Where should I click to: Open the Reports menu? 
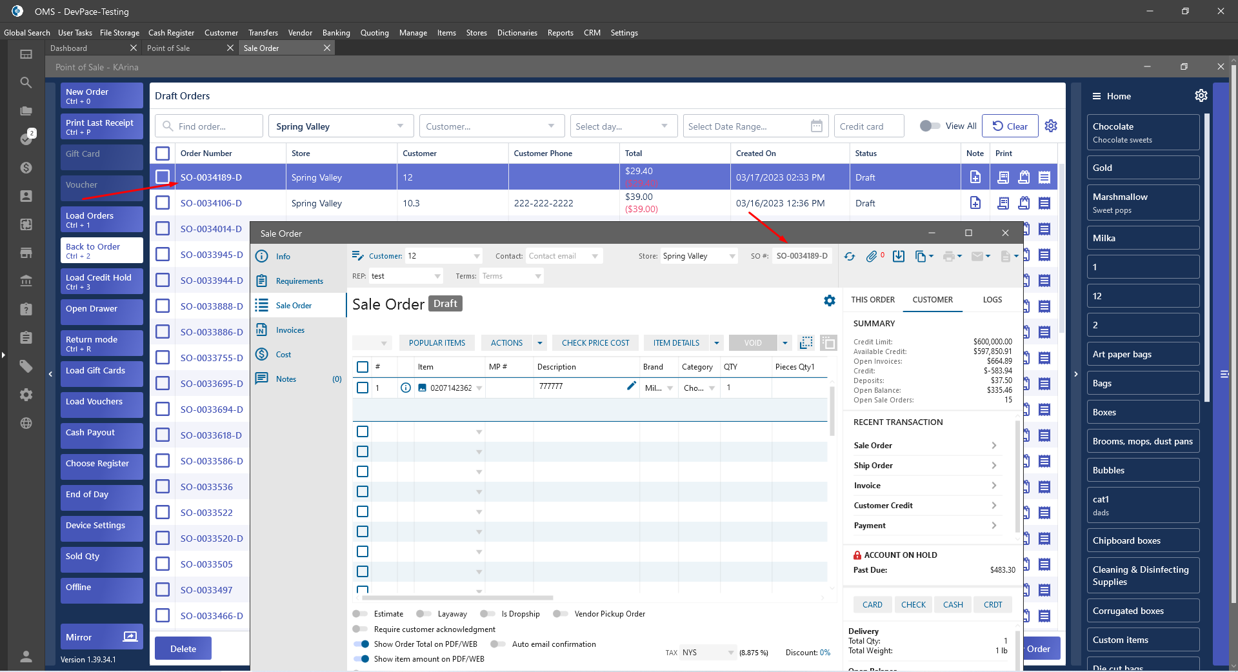[560, 33]
